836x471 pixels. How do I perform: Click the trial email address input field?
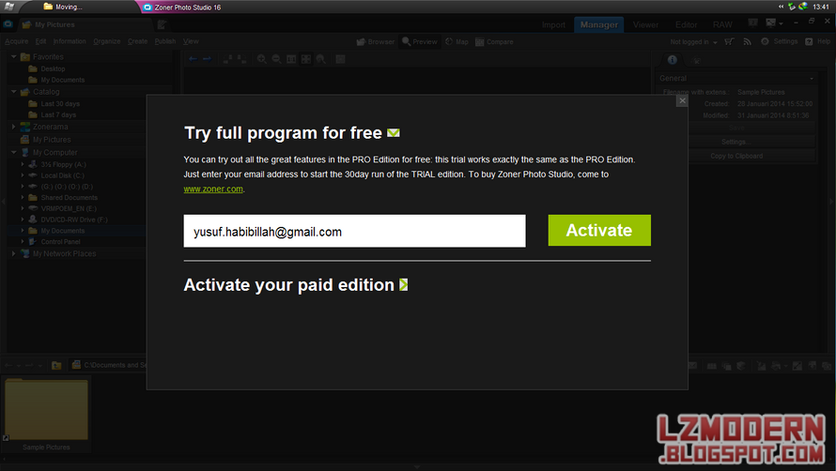pyautogui.click(x=354, y=231)
